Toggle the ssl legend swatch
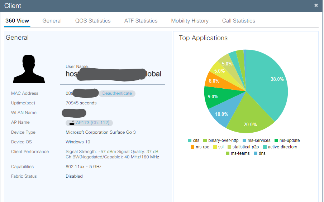The height and width of the screenshot is (202, 324). pos(215,147)
